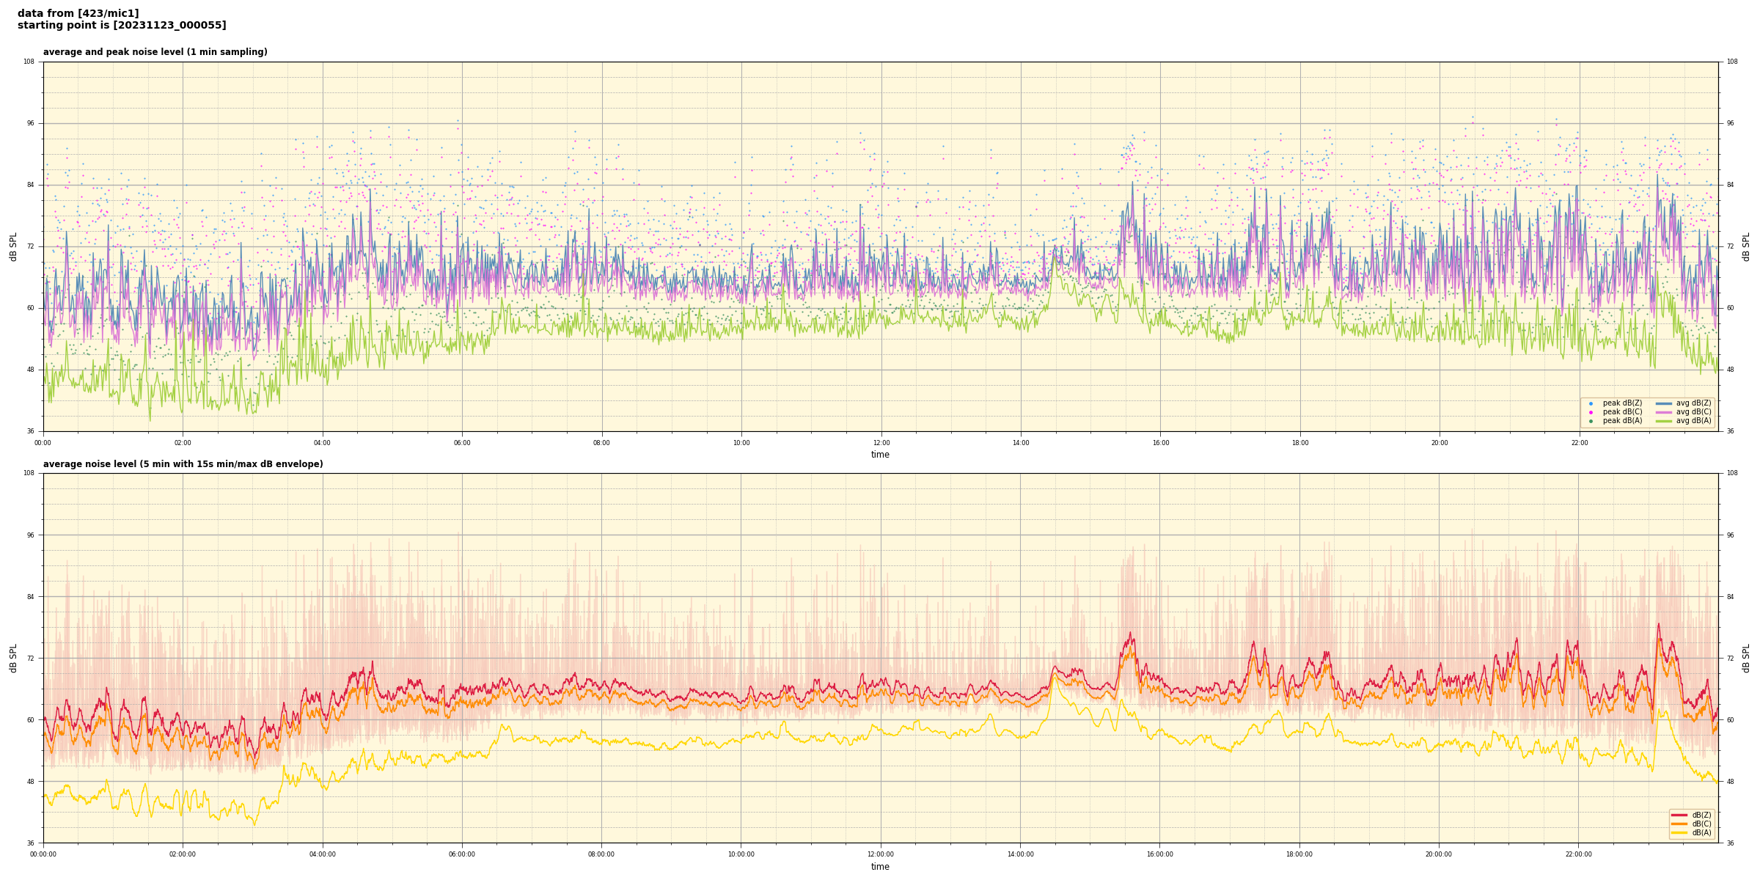Click the orange dB(C) line in the lower chart legend
Image resolution: width=1760 pixels, height=880 pixels.
pos(1679,824)
